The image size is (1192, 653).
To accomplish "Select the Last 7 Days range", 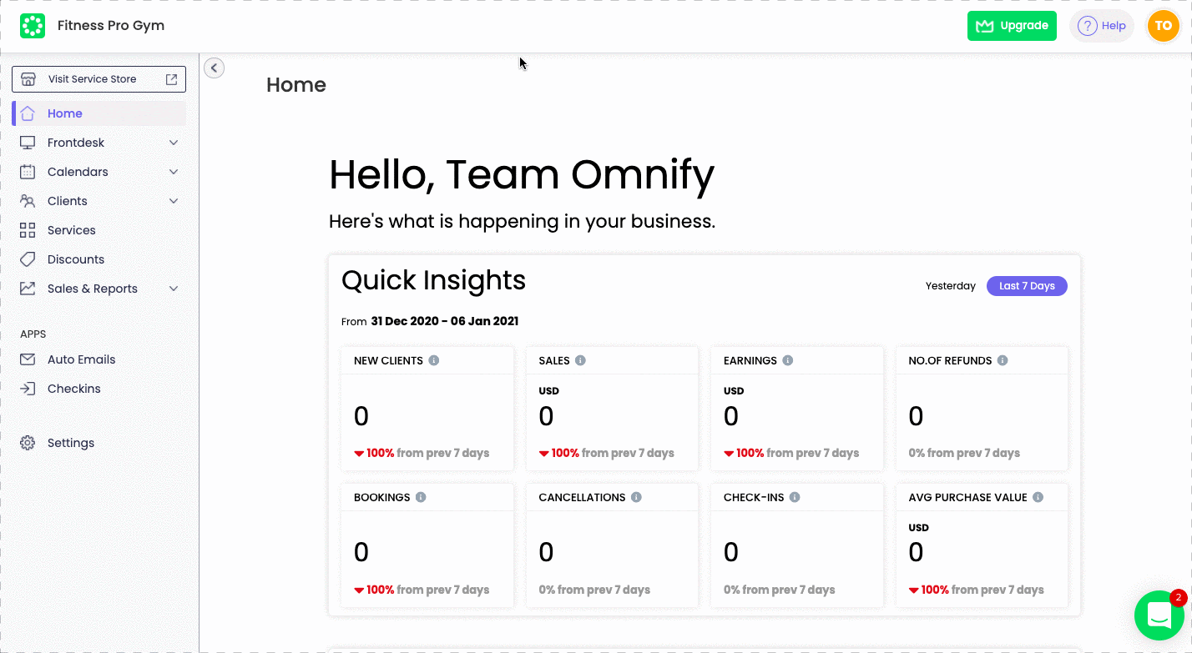I will (1027, 286).
